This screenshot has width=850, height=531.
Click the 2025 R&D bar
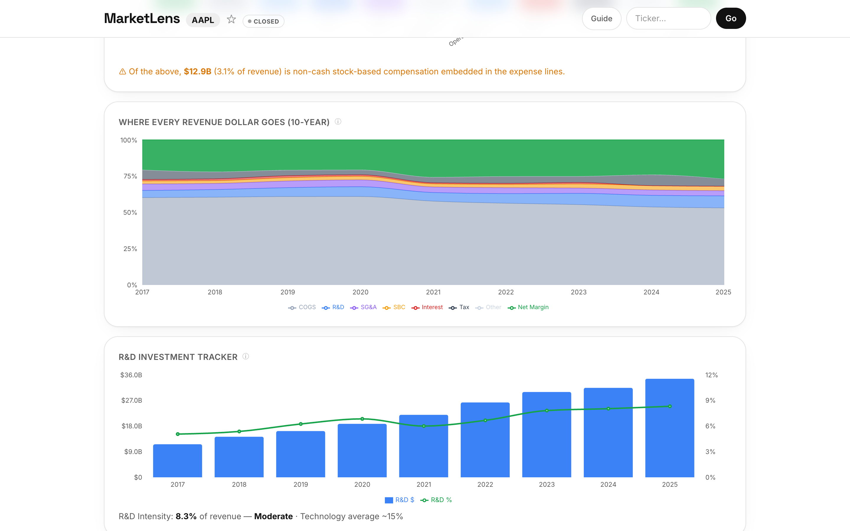pos(669,428)
